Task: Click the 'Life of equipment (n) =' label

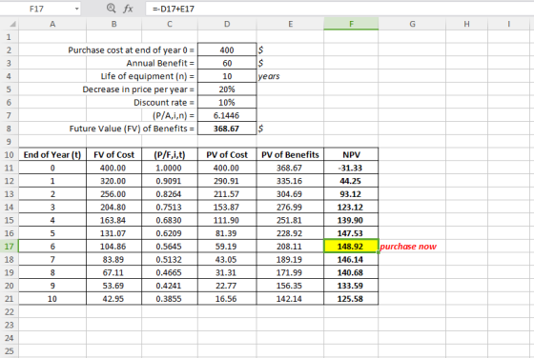Action: (x=148, y=76)
